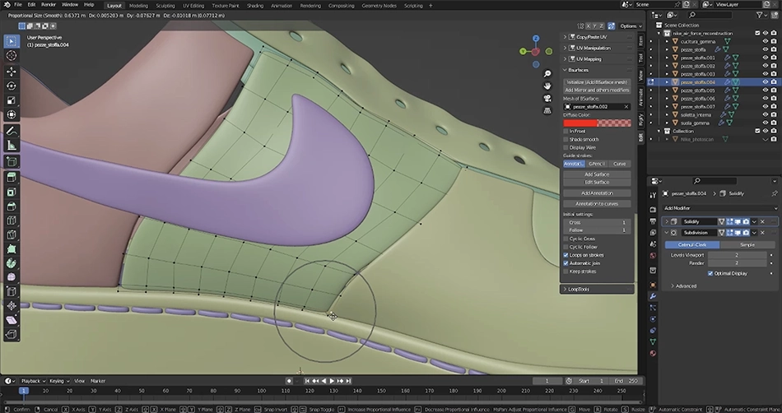Disable the Automatic join checkbox
This screenshot has height=413, width=782.
566,263
